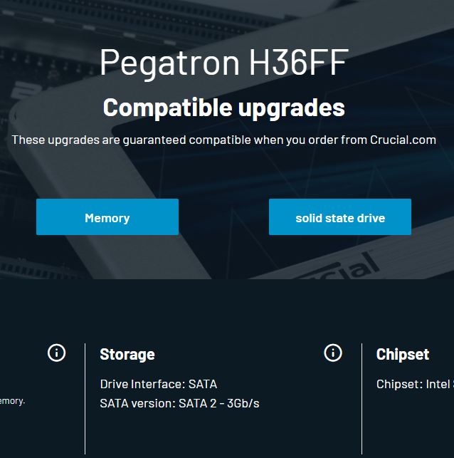
Task: Click the Compatible upgrades heading
Action: tap(223, 108)
